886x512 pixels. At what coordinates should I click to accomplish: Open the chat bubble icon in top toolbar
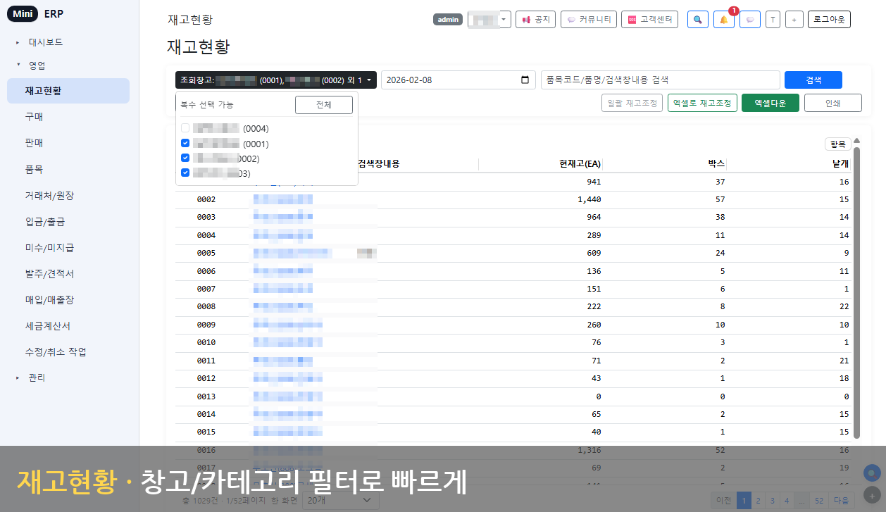coord(750,20)
